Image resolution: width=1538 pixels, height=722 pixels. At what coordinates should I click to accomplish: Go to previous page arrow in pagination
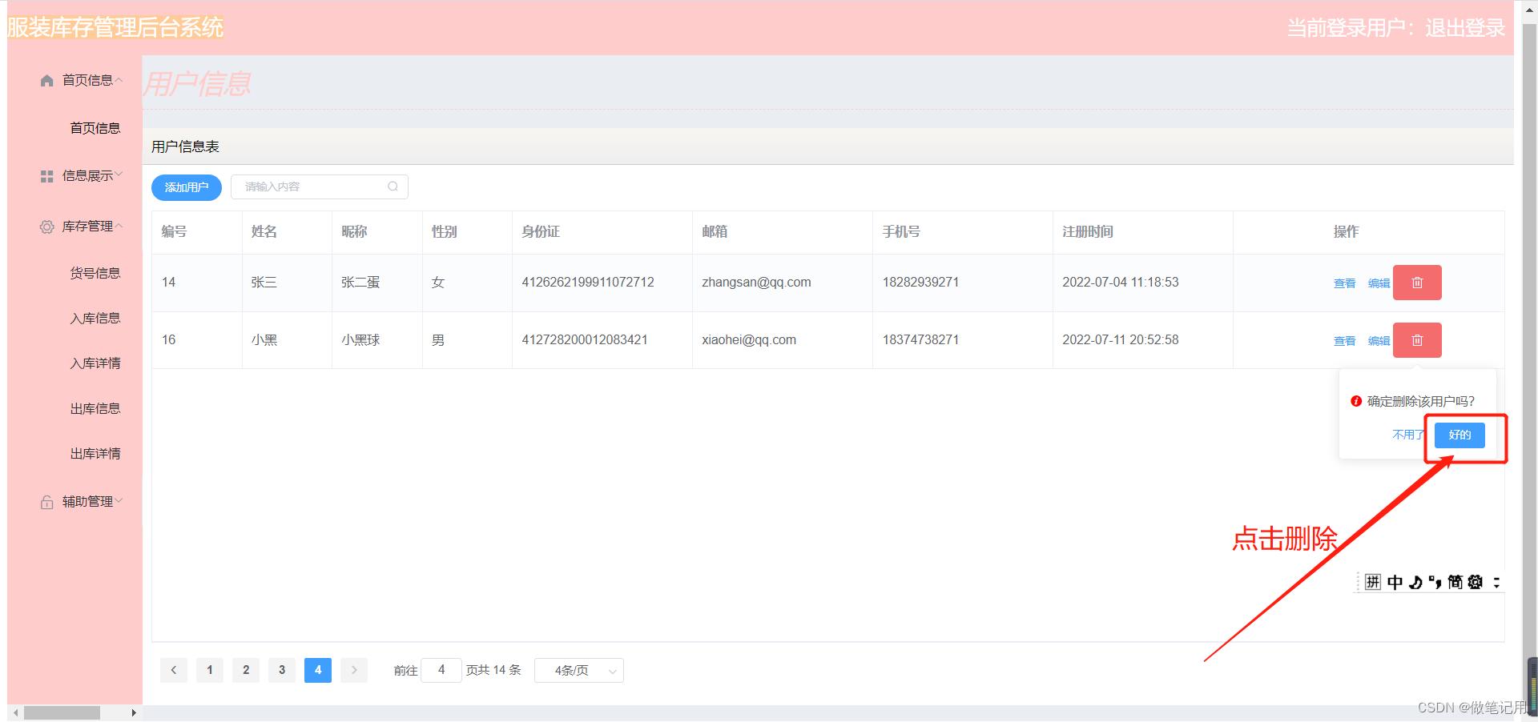(x=174, y=670)
